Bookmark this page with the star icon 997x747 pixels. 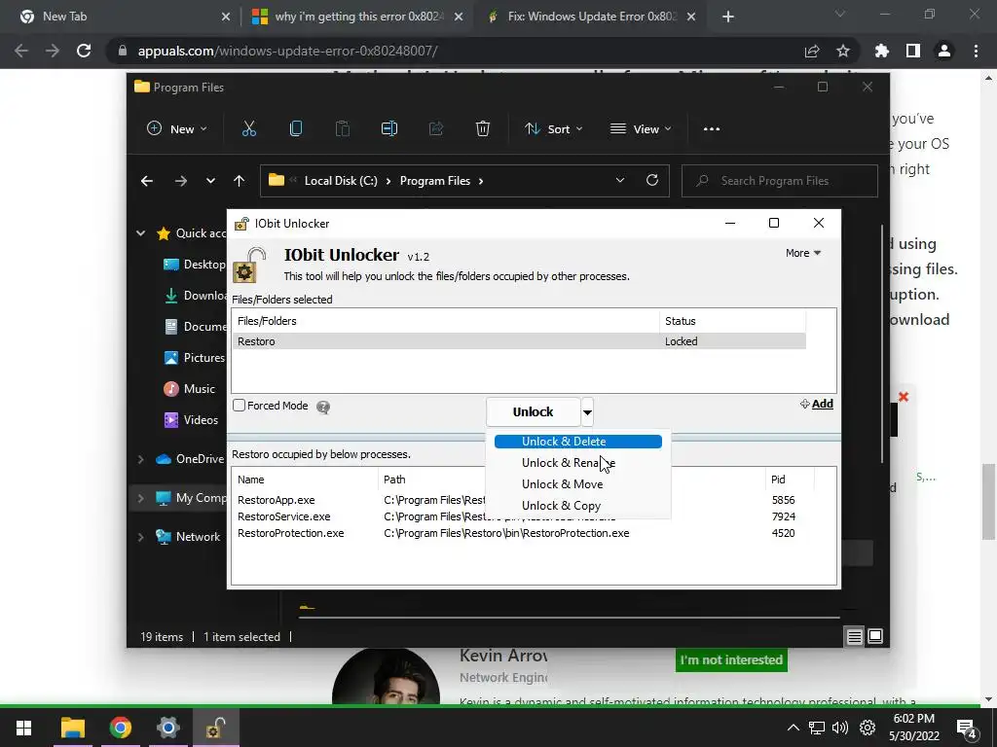coord(843,51)
